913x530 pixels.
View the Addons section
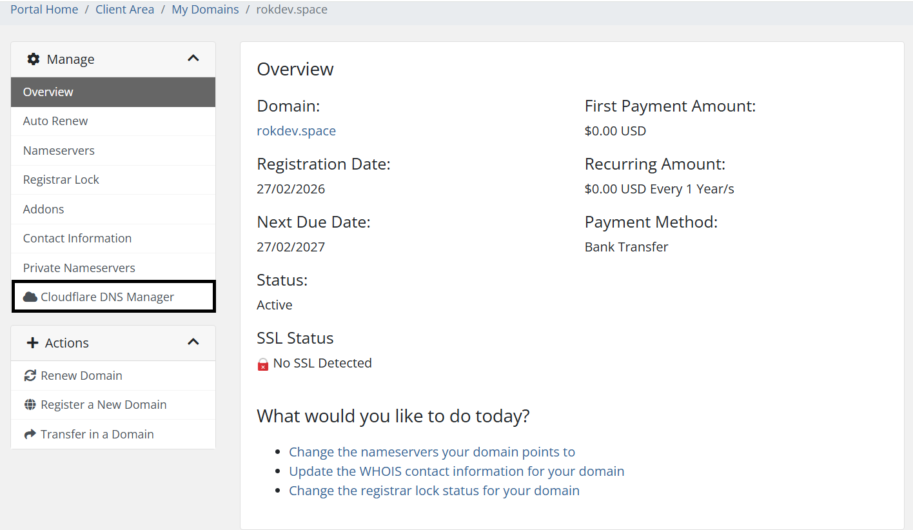[43, 209]
